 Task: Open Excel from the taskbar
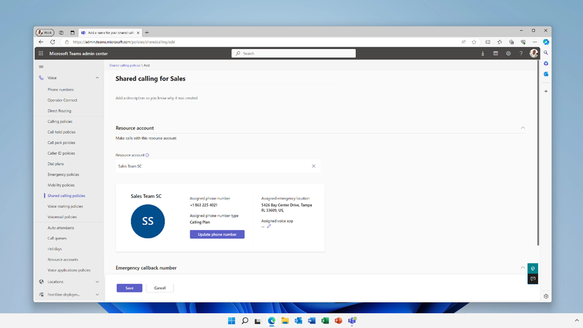(x=325, y=320)
